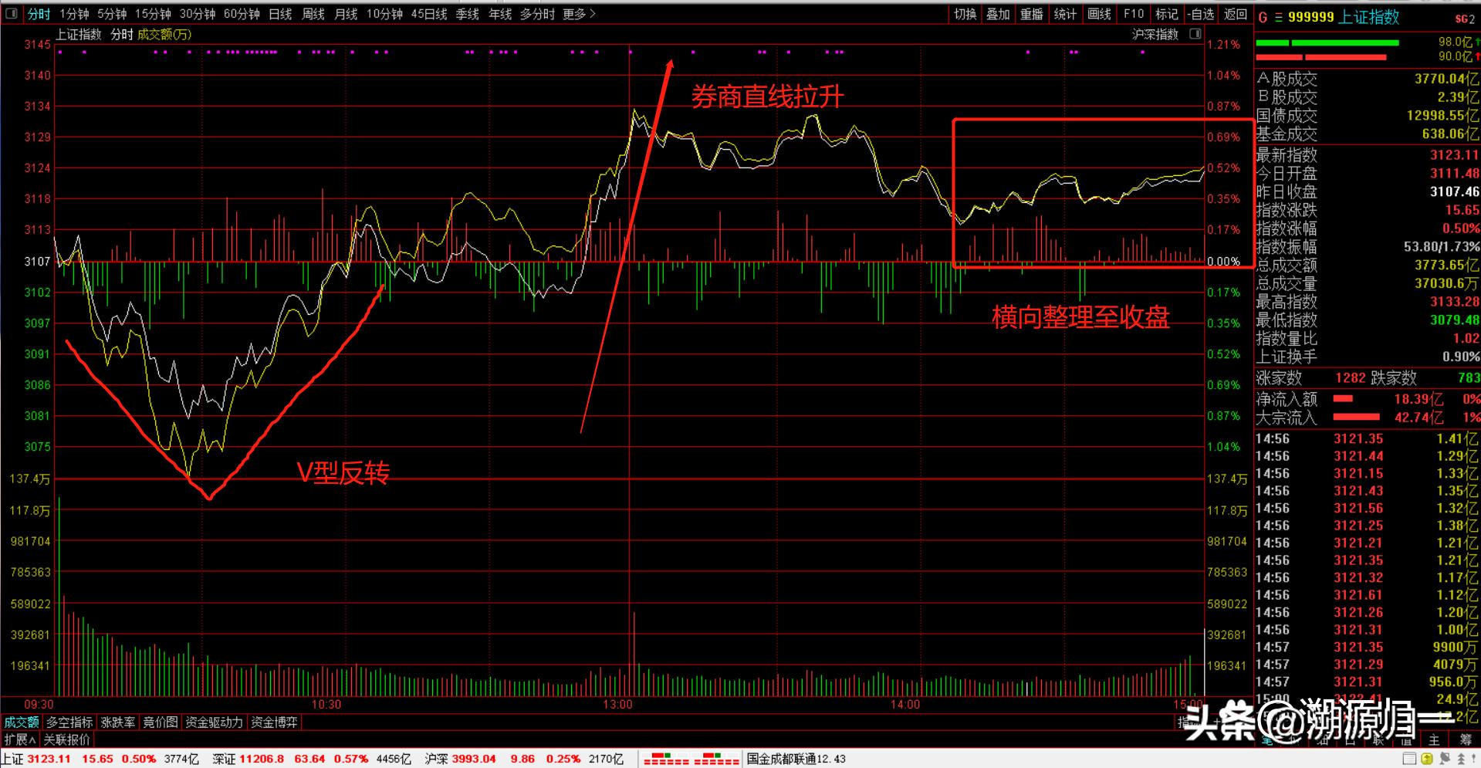Switch to the 15分钟 chart period
This screenshot has width=1481, height=768.
pos(153,14)
